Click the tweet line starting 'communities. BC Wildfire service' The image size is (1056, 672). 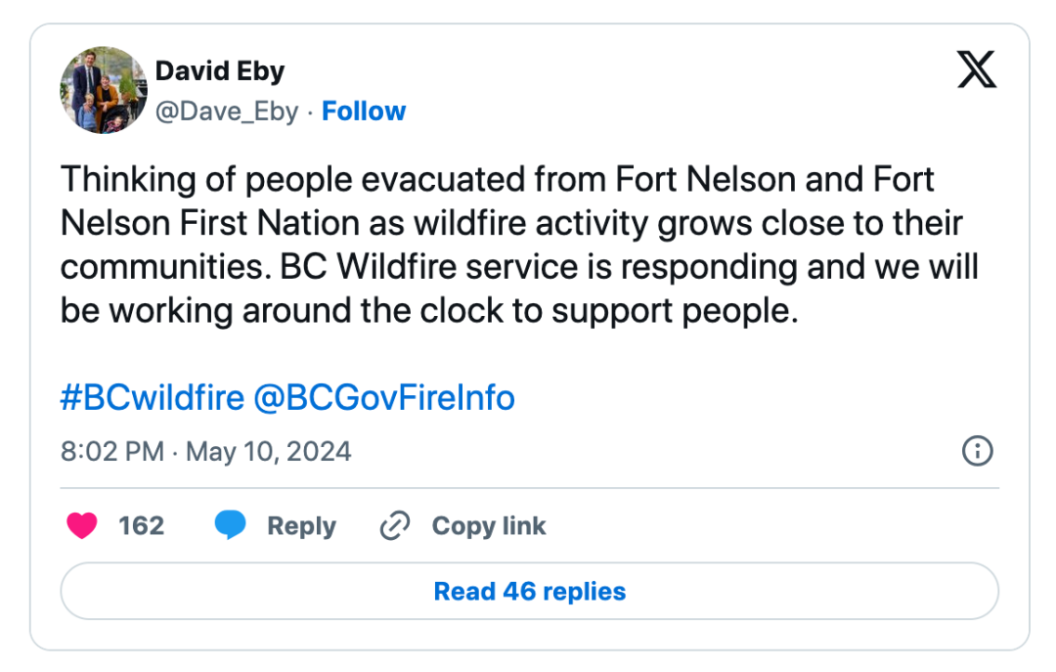(518, 266)
